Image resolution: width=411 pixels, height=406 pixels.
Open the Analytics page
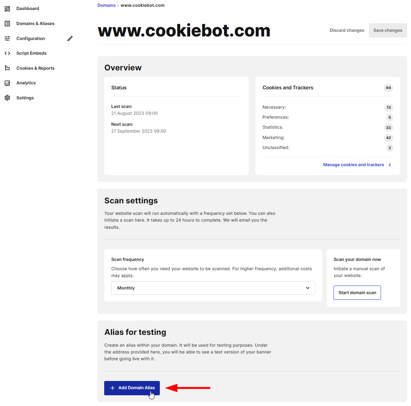click(26, 83)
